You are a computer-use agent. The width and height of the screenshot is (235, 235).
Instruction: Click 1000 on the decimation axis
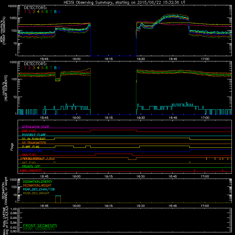(x=13, y=180)
